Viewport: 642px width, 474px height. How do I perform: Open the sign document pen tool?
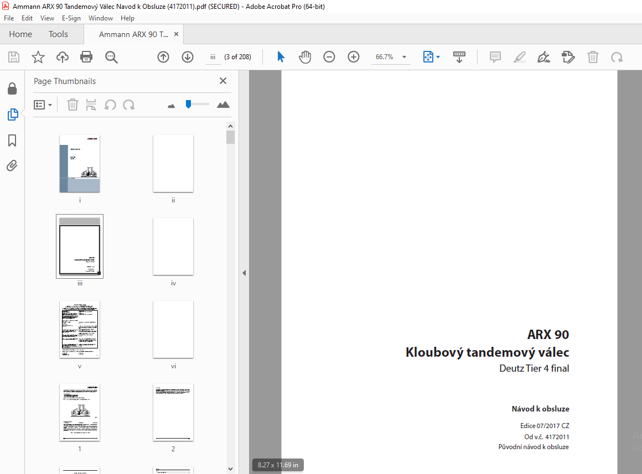[543, 57]
